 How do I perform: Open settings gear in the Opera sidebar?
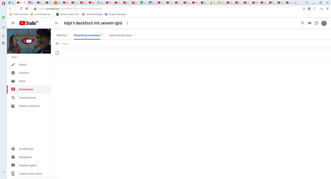click(3, 43)
